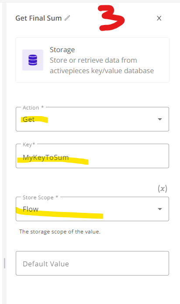Click the pencil icon to rename step
Viewport: 180px width, 304px height.
pyautogui.click(x=67, y=18)
